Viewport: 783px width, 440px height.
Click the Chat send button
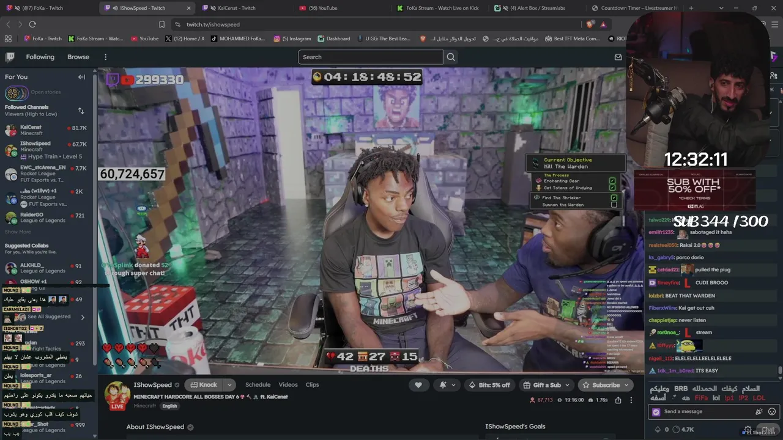[768, 430]
